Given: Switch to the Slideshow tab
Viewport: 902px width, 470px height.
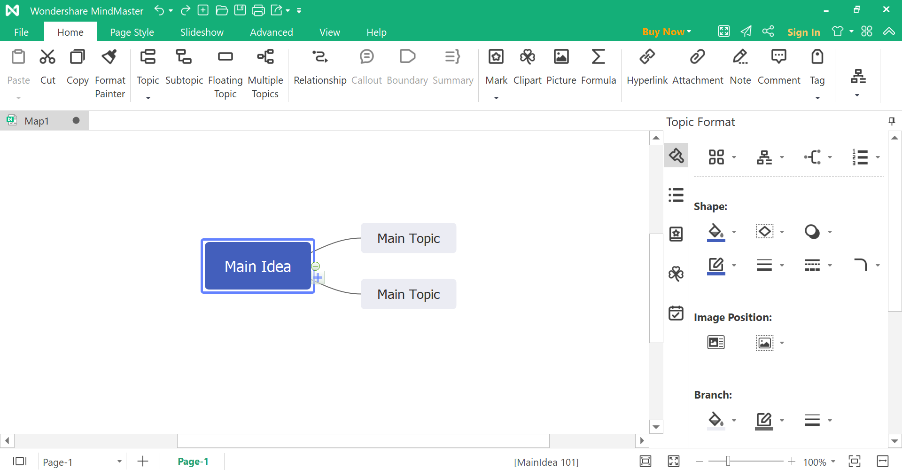Looking at the screenshot, I should (202, 32).
